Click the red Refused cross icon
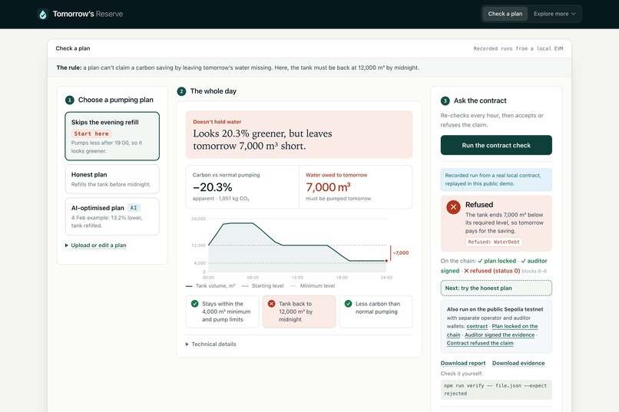Screen dimensions: 619x412 point(454,207)
